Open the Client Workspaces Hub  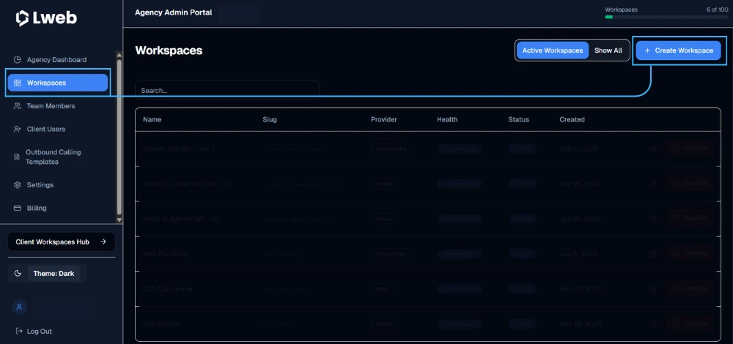point(62,242)
